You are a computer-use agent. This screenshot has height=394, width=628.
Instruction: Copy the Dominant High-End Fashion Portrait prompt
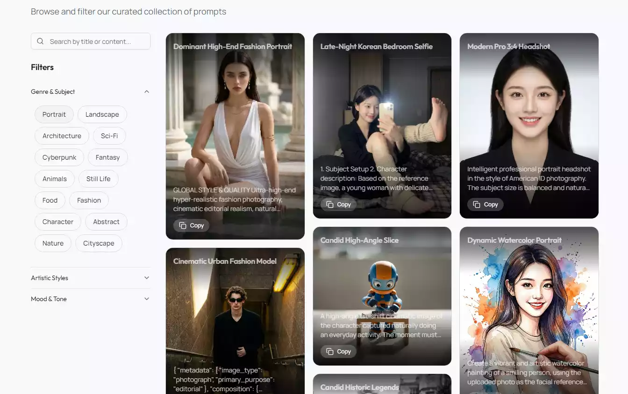(192, 225)
